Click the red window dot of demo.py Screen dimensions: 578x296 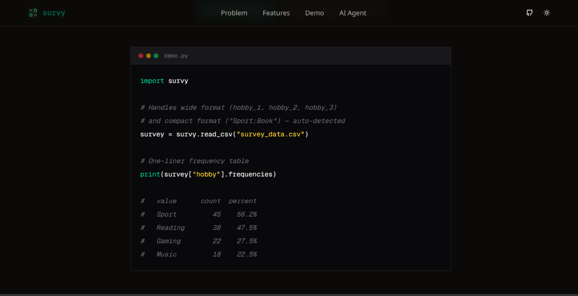pos(141,56)
